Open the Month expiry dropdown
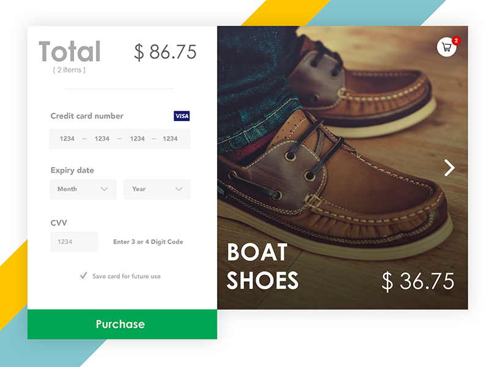489x367 pixels. tap(83, 189)
